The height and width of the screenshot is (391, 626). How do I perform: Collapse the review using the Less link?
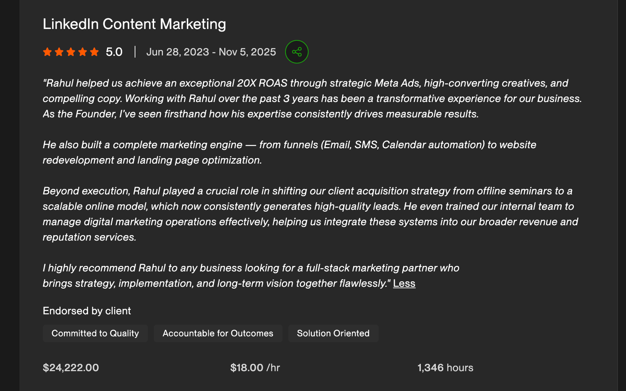[x=404, y=283]
